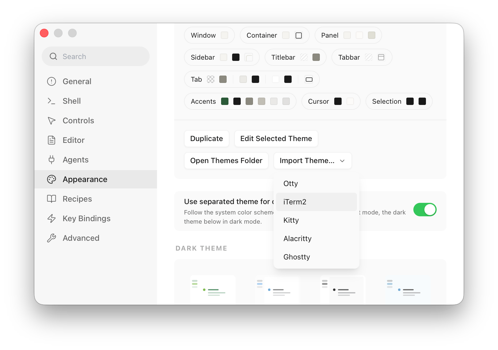This screenshot has width=498, height=350.
Task: Open the light Sidebar color swatch
Action: click(224, 58)
